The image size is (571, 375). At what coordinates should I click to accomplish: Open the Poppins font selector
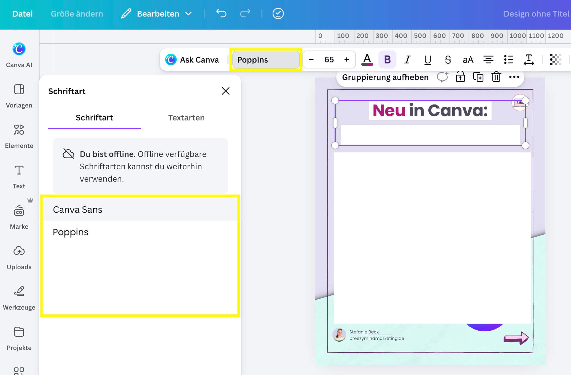click(266, 60)
